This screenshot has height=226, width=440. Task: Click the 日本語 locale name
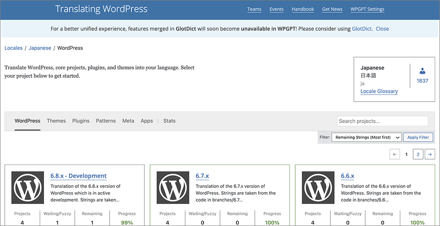tap(368, 76)
